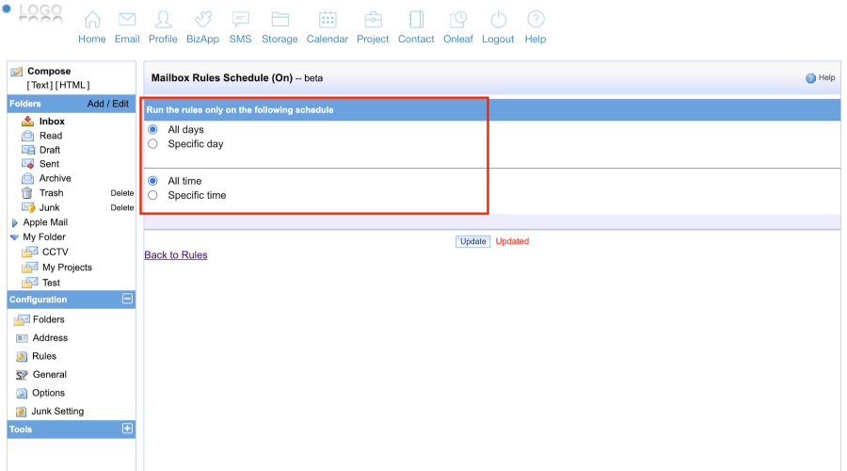Open the Inbox folder
Viewport: 847px width, 471px height.
(x=52, y=122)
